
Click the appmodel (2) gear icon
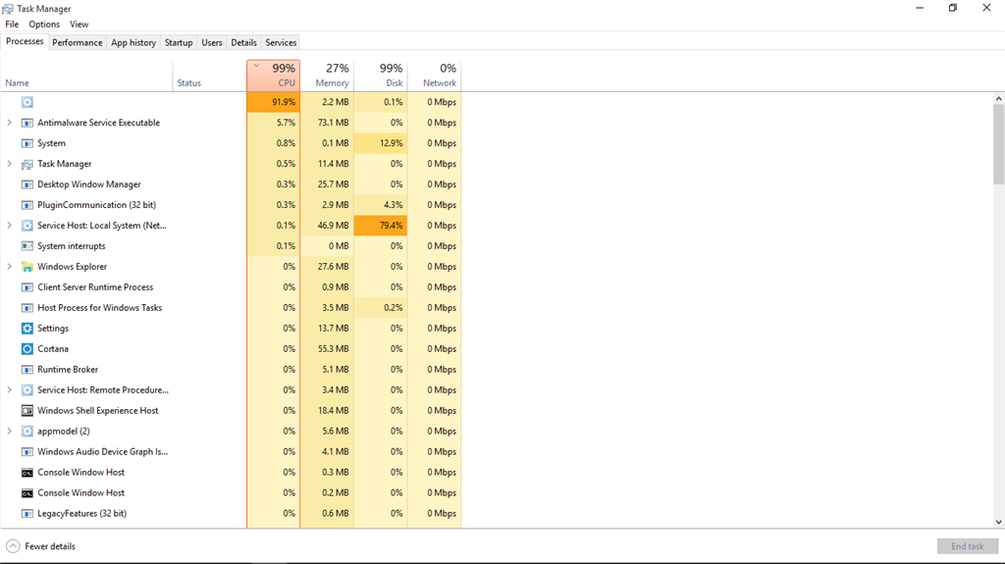coord(26,431)
